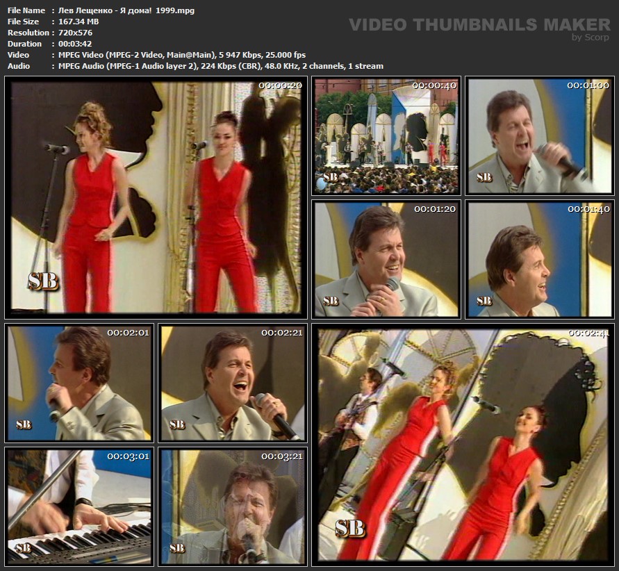Click the SB logo in the 00:00:20 thumbnail
Viewport: 619px width, 571px height.
click(43, 281)
